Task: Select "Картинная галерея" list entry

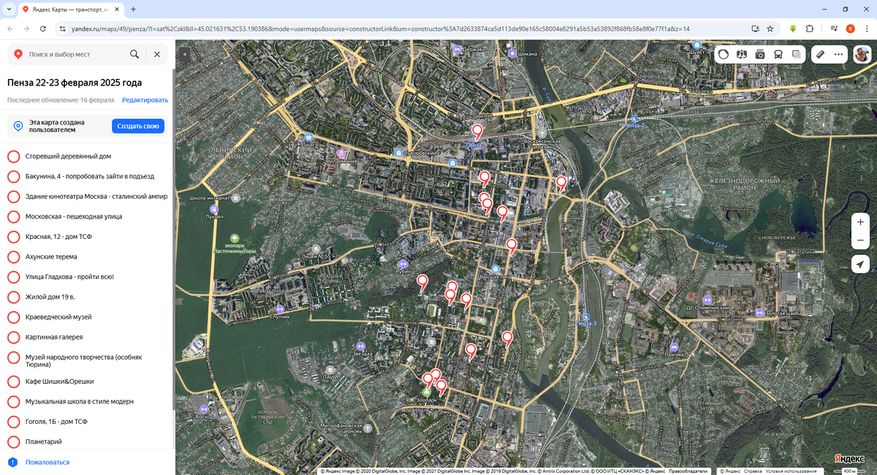Action: tap(88, 337)
